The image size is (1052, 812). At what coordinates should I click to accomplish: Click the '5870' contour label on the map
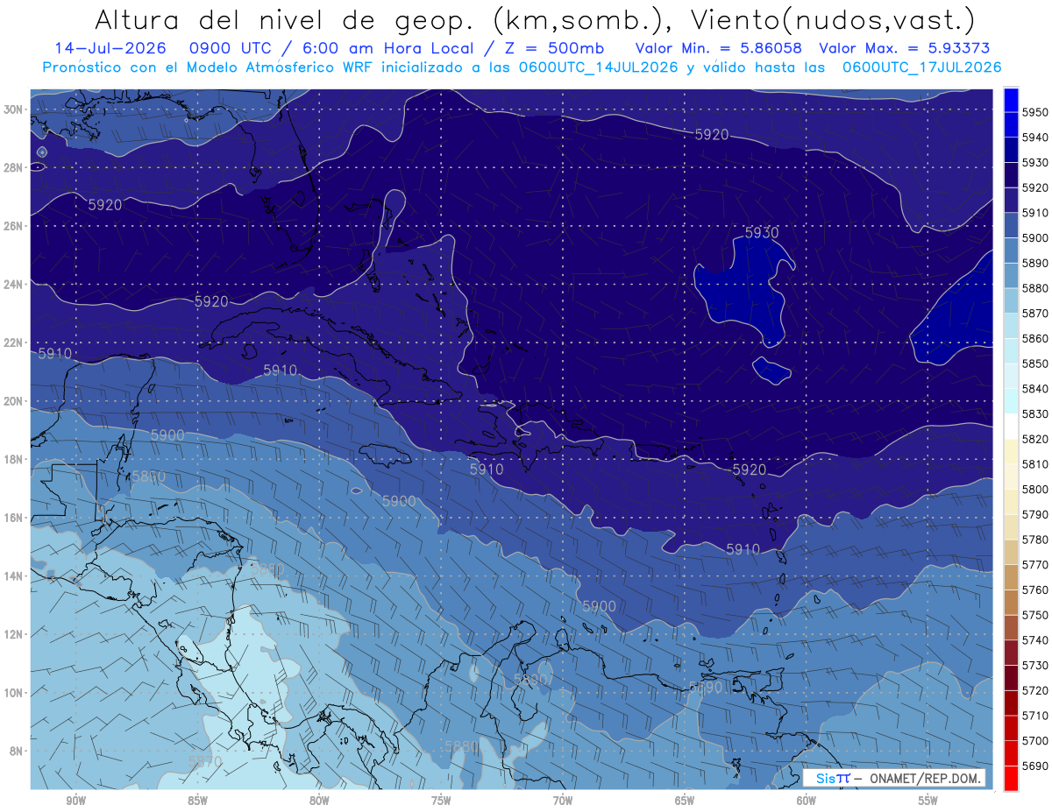click(x=205, y=762)
